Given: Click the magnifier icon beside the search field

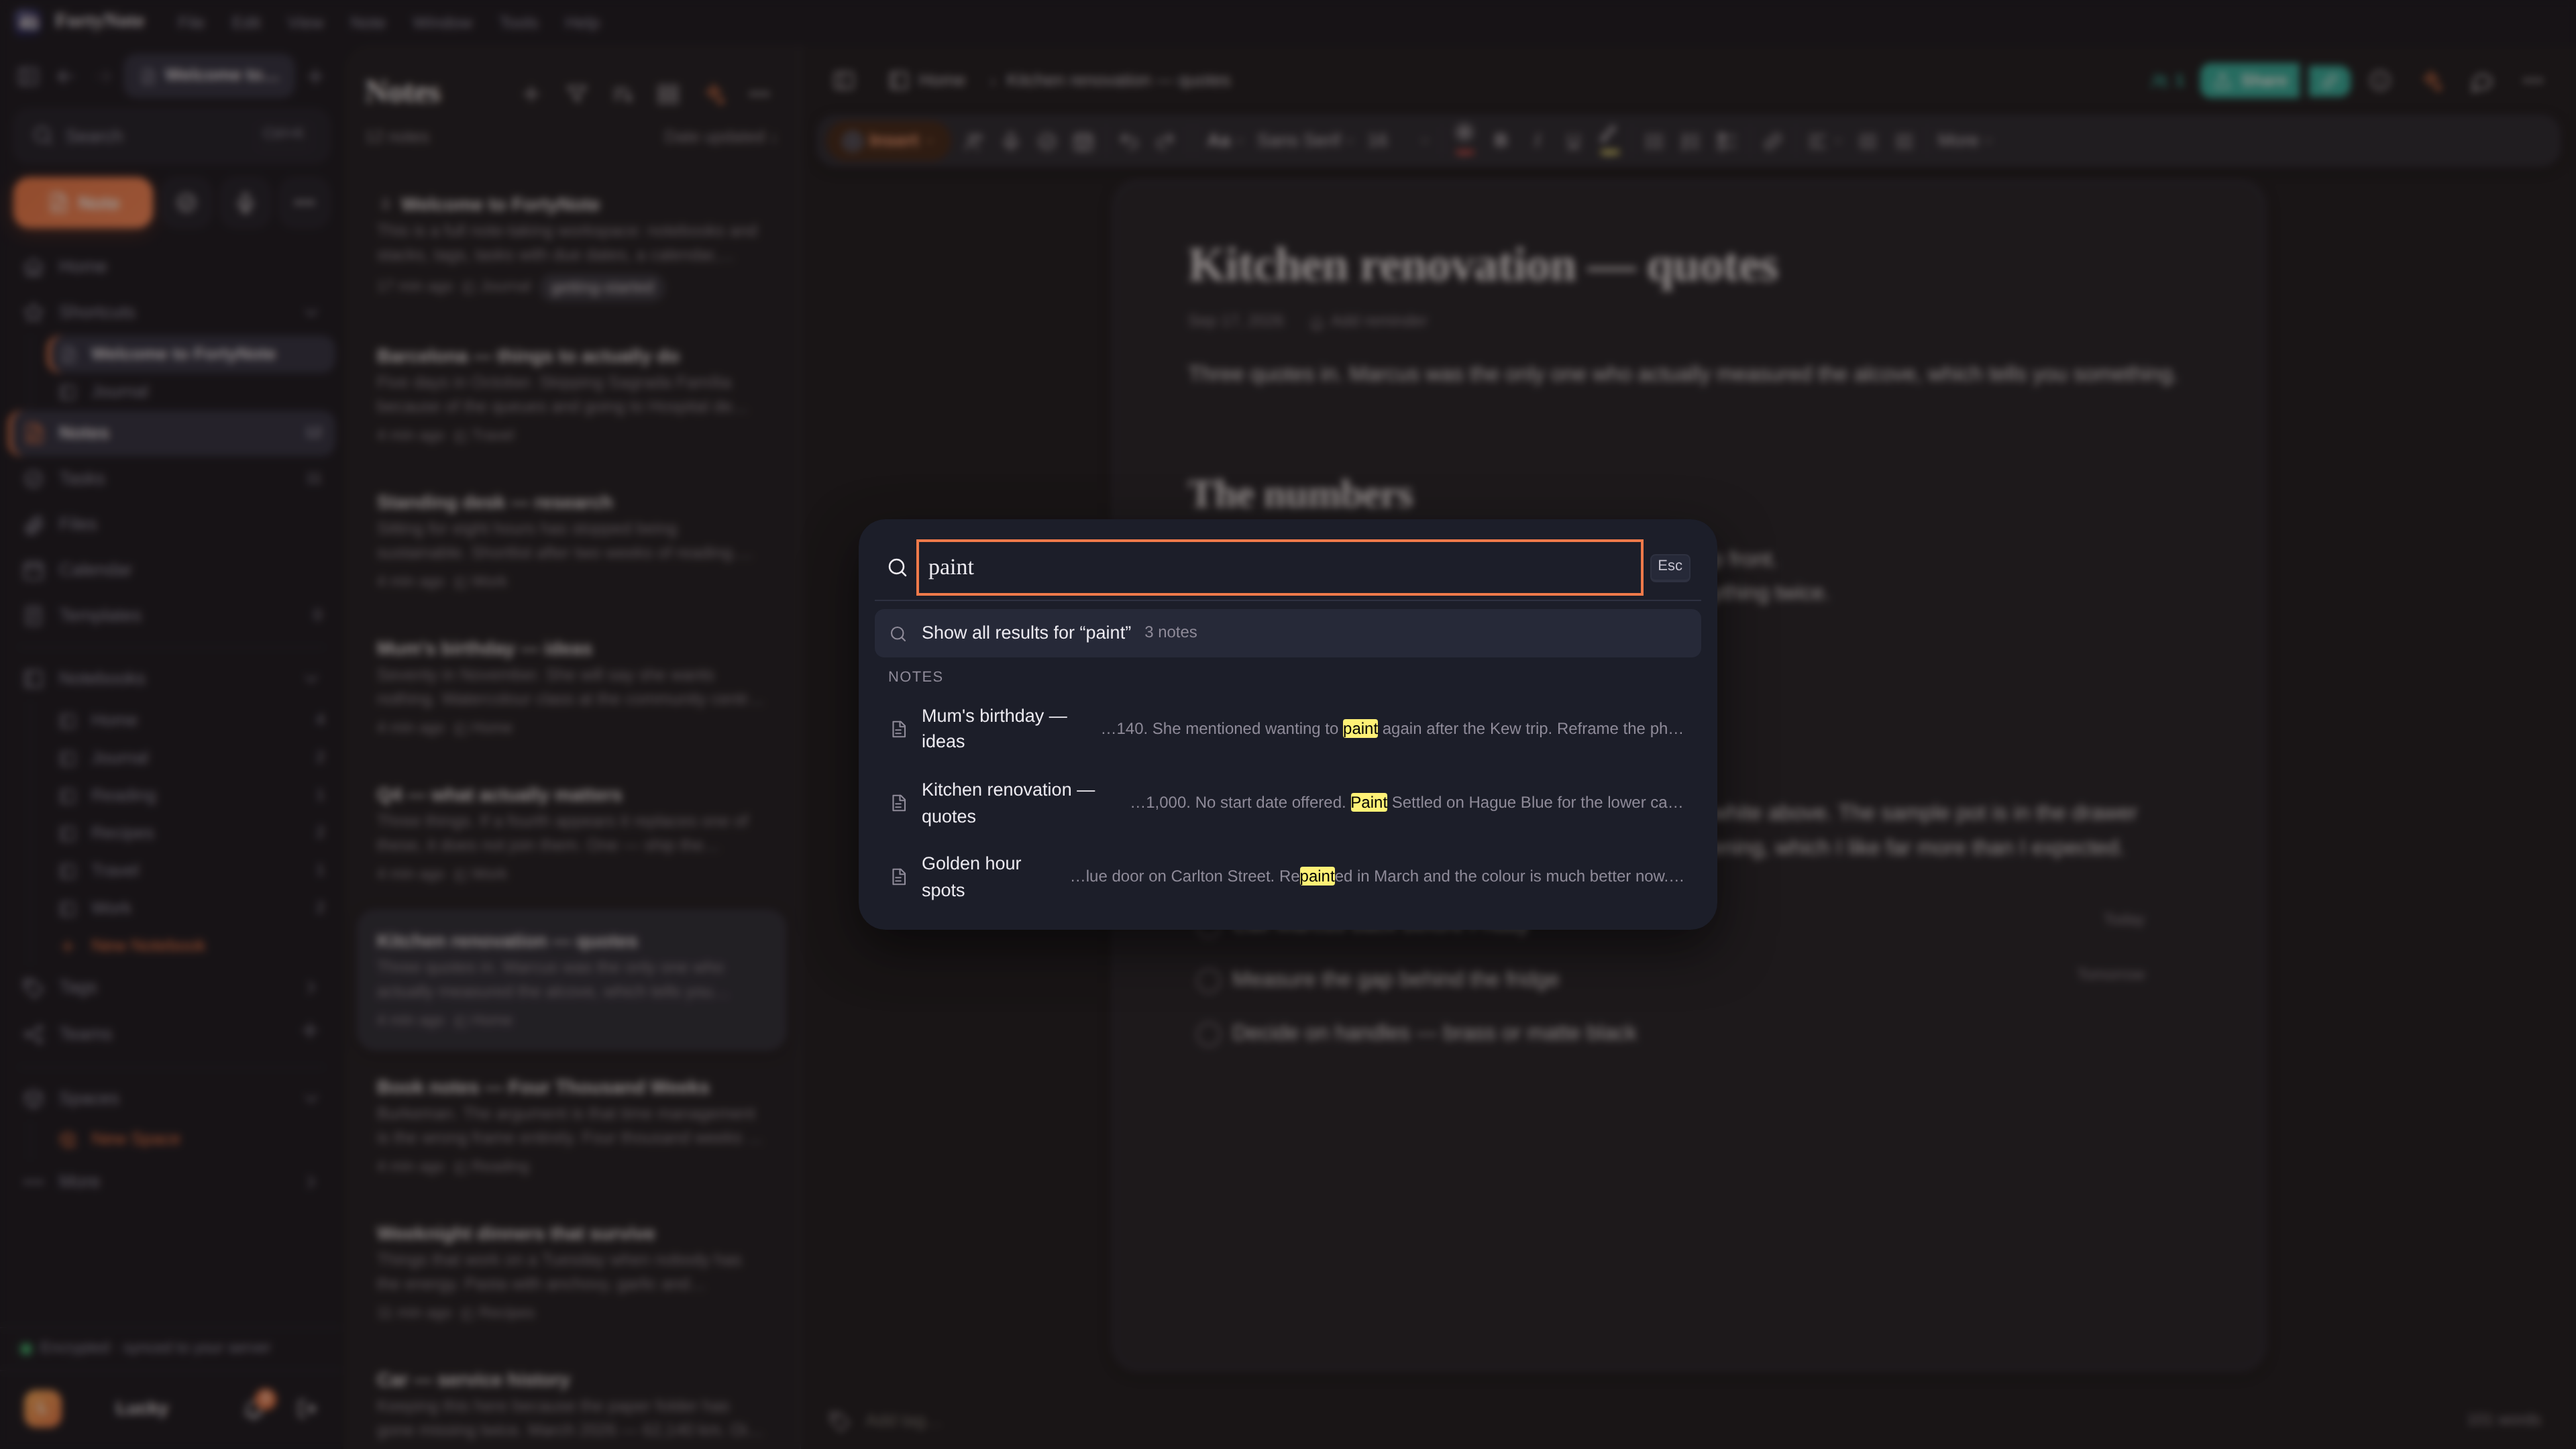Looking at the screenshot, I should pyautogui.click(x=897, y=568).
